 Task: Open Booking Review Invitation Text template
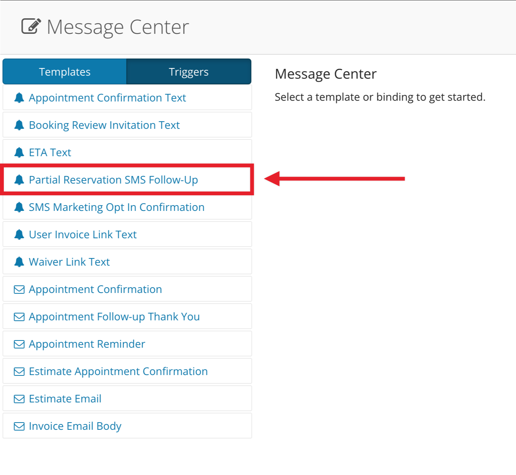click(x=127, y=125)
